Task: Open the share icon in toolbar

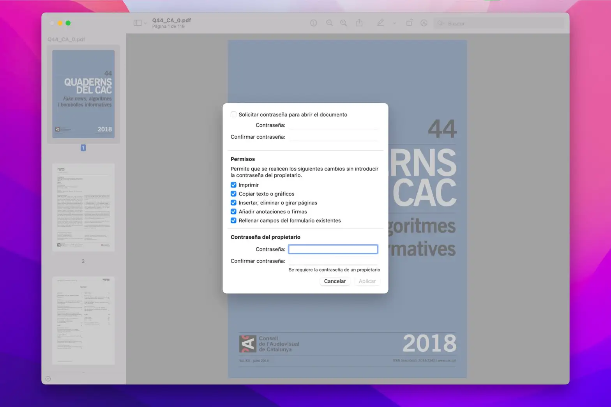Action: point(359,23)
